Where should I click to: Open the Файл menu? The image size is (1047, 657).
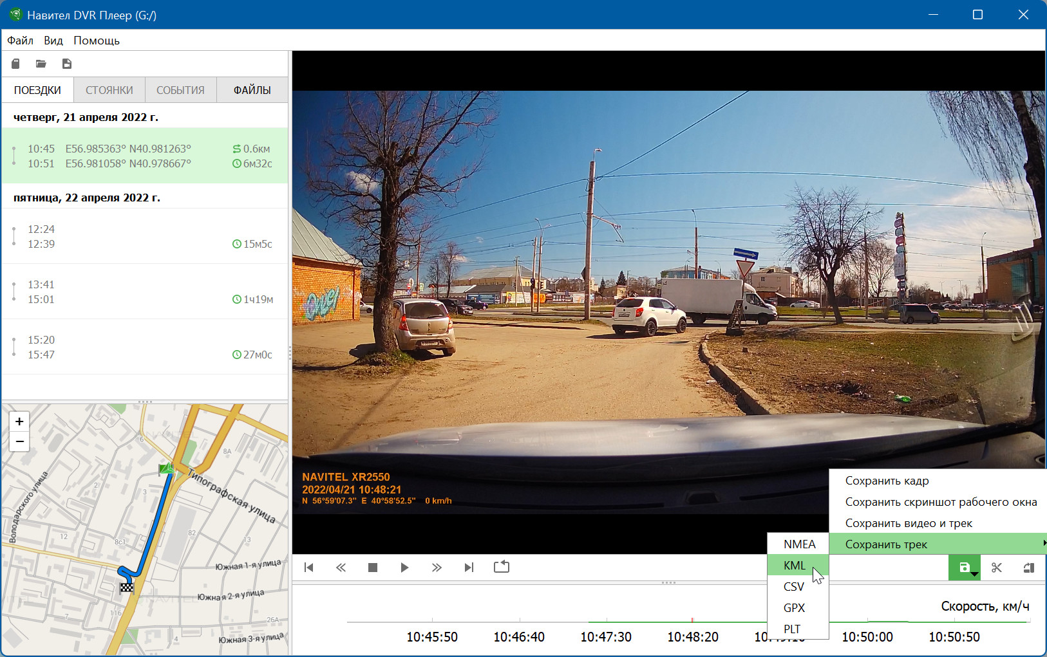click(x=20, y=41)
